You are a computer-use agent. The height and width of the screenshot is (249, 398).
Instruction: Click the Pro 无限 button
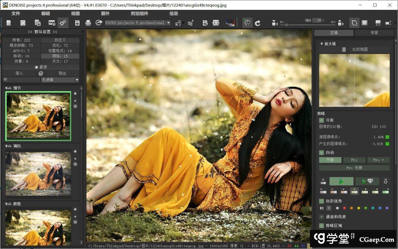(354, 168)
